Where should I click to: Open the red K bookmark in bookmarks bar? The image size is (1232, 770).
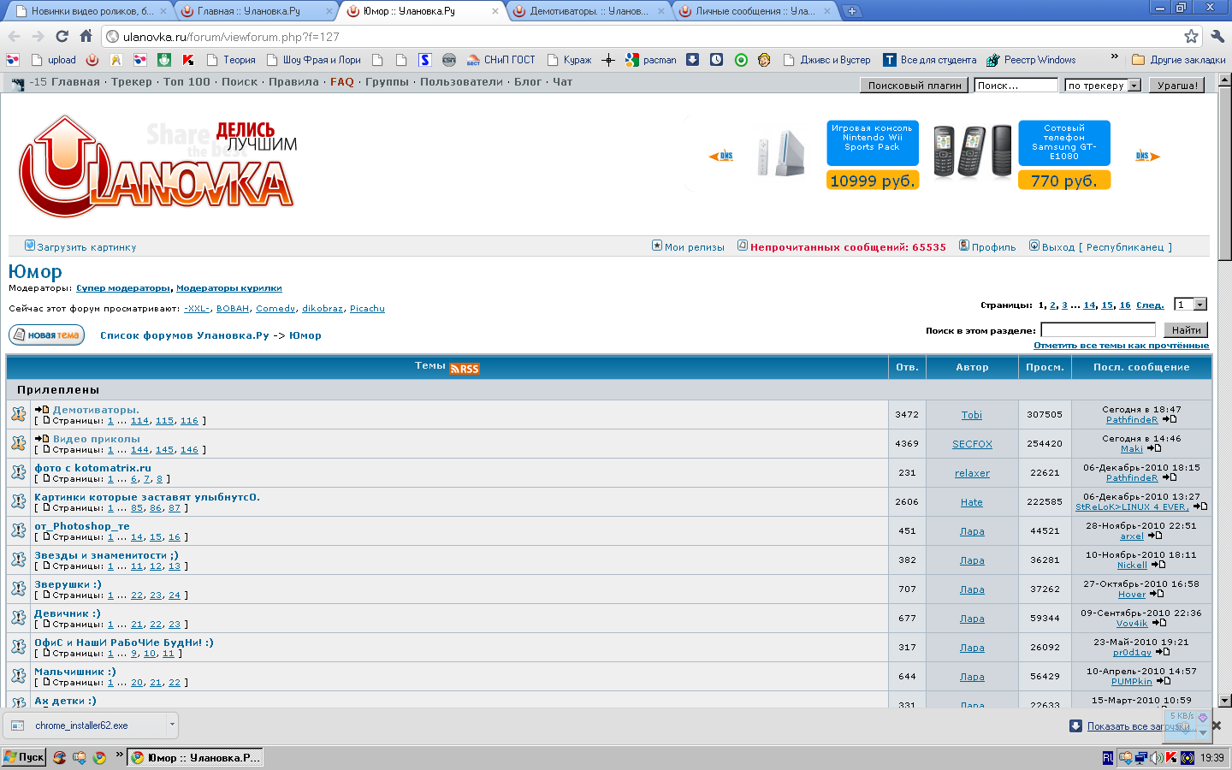pyautogui.click(x=188, y=60)
